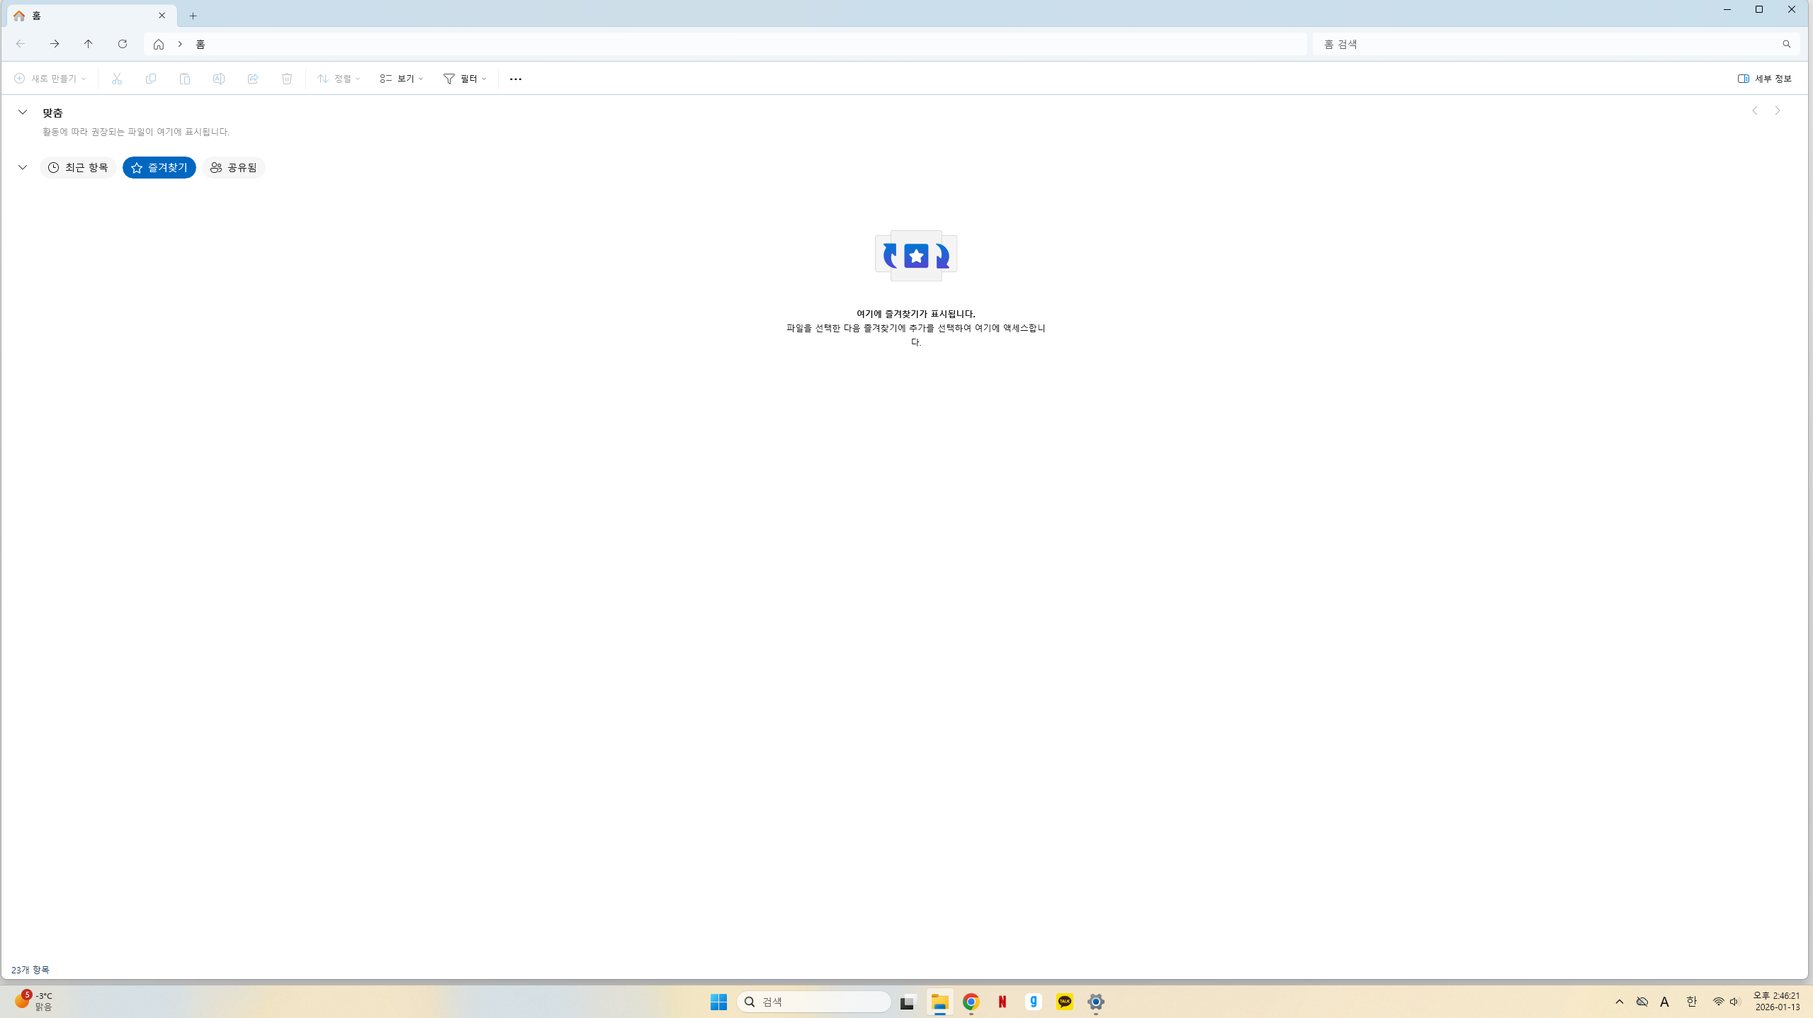Viewport: 1813px width, 1018px height.
Task: Click the Rename icon in toolbar
Action: point(219,79)
